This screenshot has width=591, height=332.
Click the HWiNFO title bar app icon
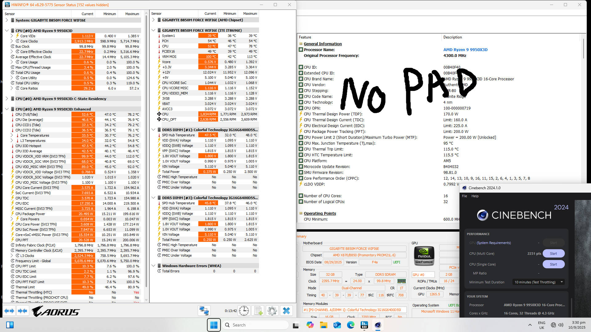pyautogui.click(x=7, y=5)
